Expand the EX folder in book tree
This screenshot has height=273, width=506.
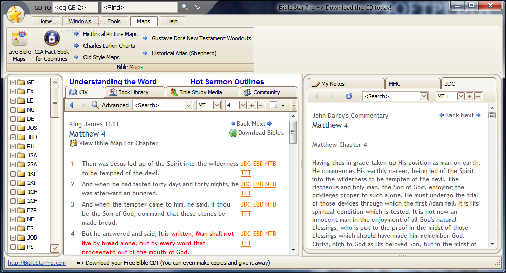pyautogui.click(x=13, y=91)
